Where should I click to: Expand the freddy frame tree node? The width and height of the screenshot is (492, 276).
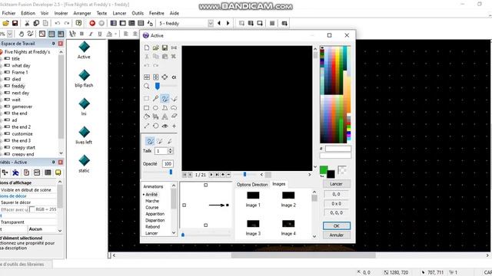coord(2,86)
